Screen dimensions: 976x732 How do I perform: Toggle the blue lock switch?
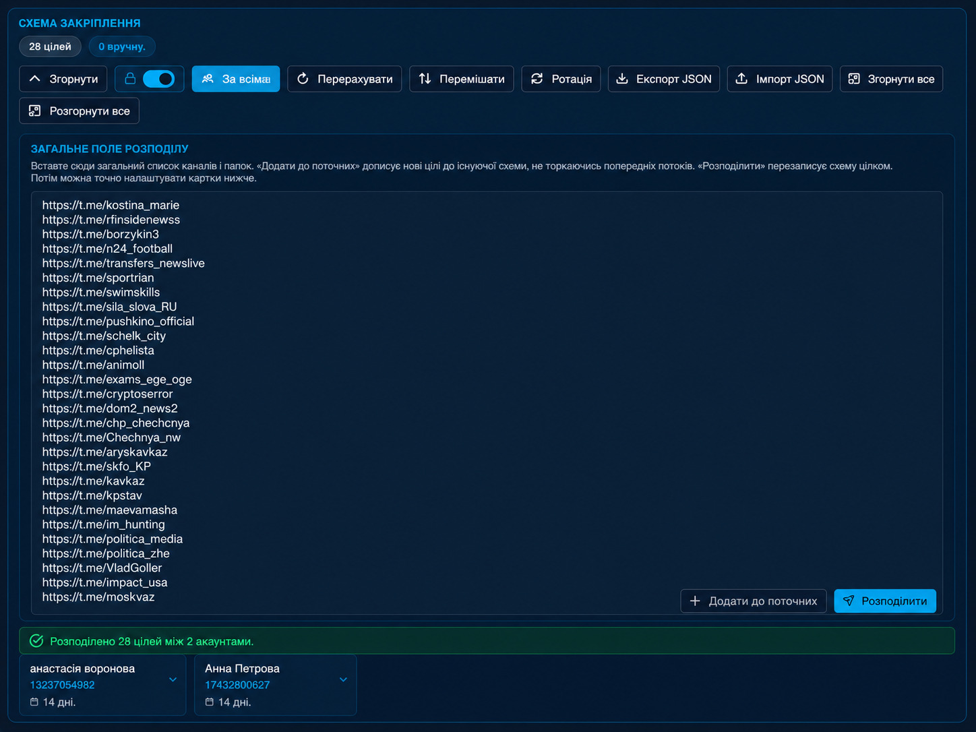click(x=159, y=79)
